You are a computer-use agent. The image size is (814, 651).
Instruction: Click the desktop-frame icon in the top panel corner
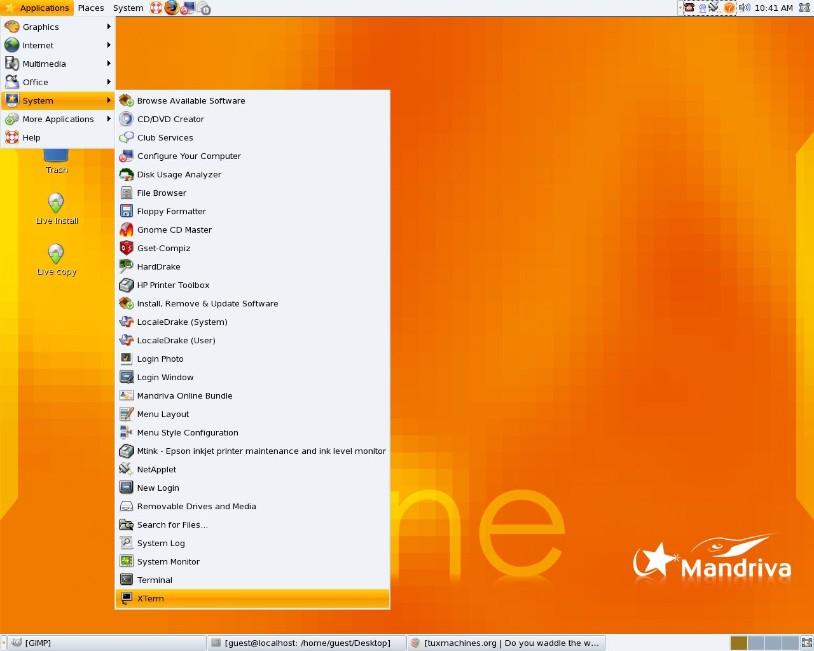[804, 8]
